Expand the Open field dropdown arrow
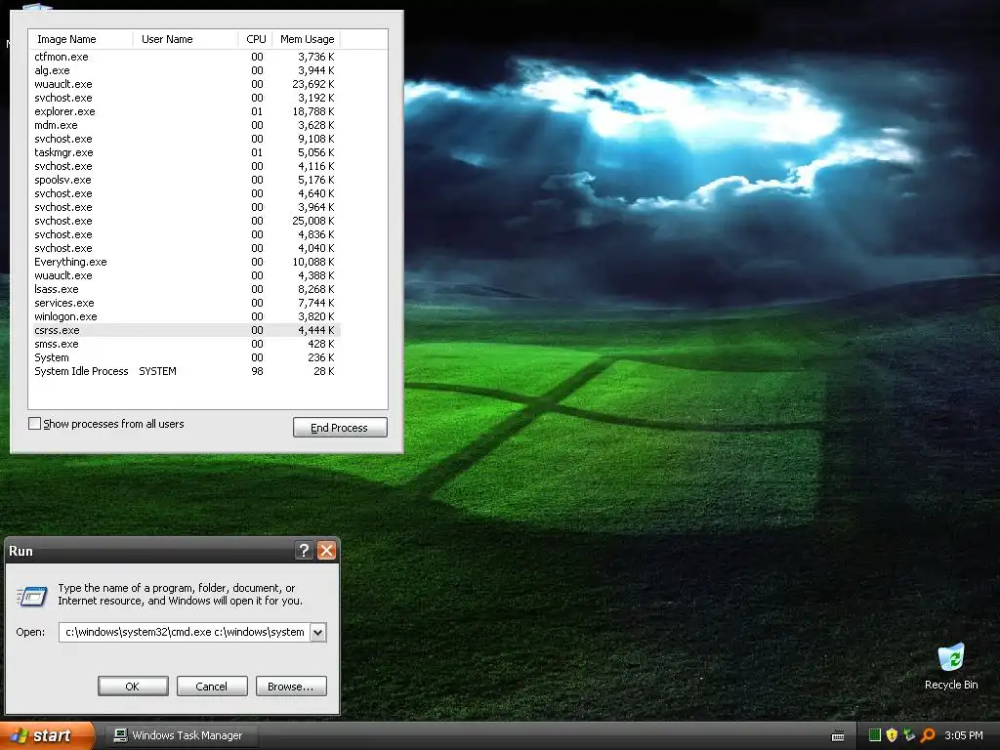Screen dimensions: 1000x750 pyautogui.click(x=317, y=632)
